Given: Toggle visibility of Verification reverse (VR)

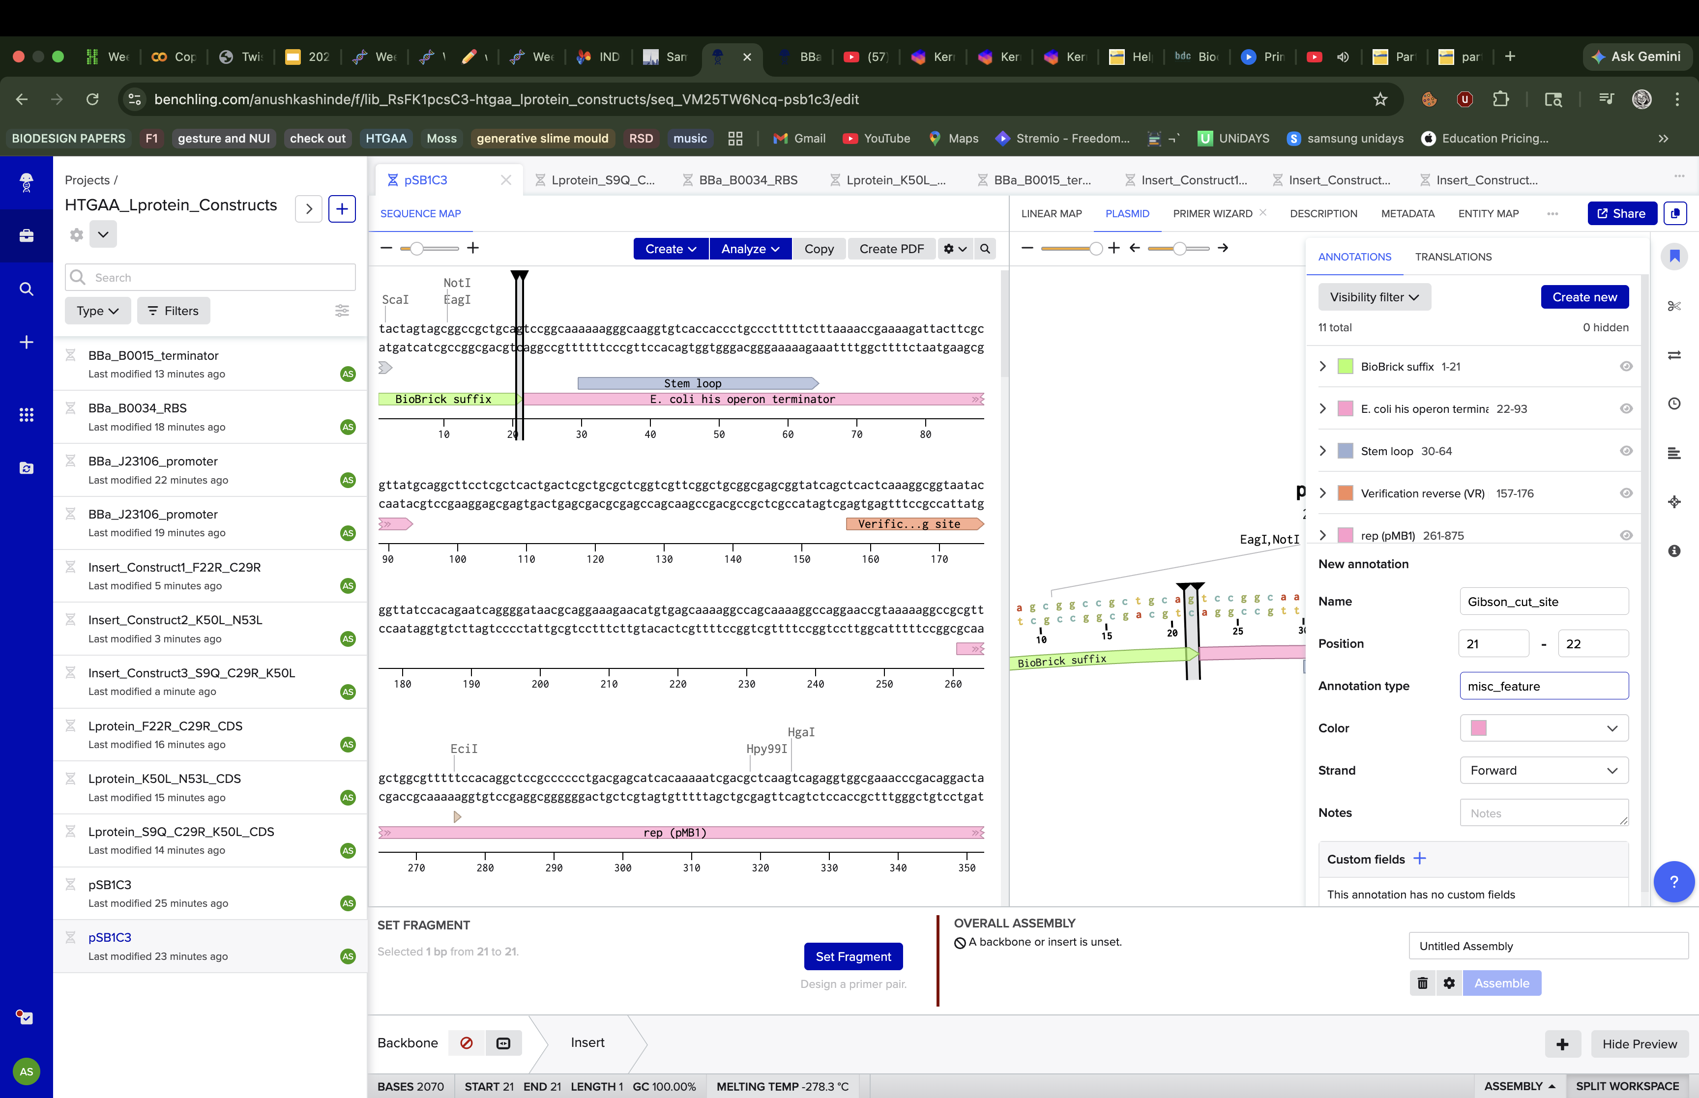Looking at the screenshot, I should [x=1626, y=492].
